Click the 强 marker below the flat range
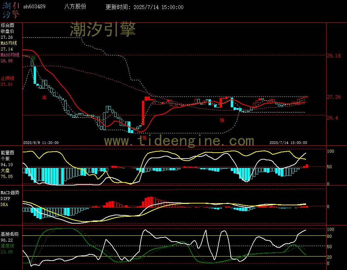 click(222, 120)
